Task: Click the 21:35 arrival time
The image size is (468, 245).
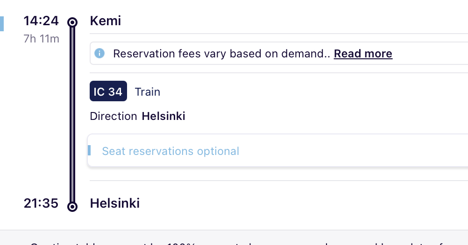Action: point(41,203)
